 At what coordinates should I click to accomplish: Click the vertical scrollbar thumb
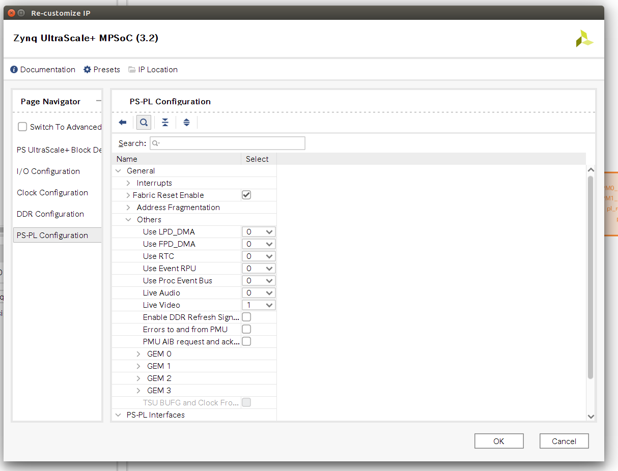[591, 278]
